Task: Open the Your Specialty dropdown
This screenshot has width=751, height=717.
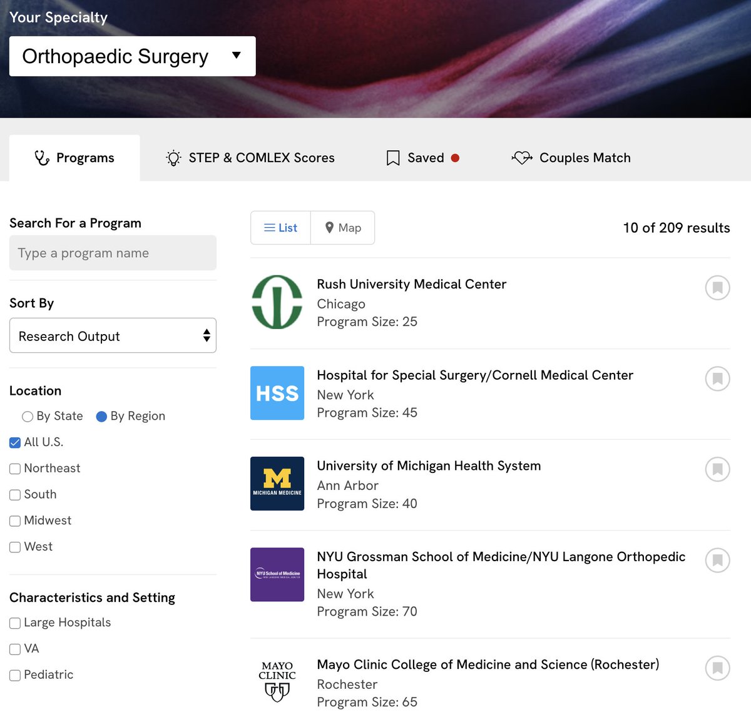Action: (x=132, y=56)
